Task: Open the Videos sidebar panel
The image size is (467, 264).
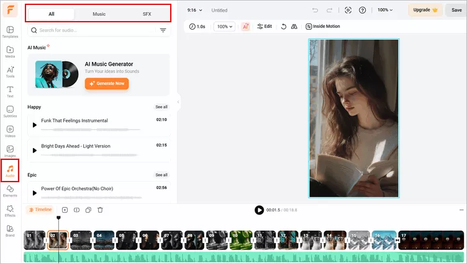Action: [x=10, y=132]
